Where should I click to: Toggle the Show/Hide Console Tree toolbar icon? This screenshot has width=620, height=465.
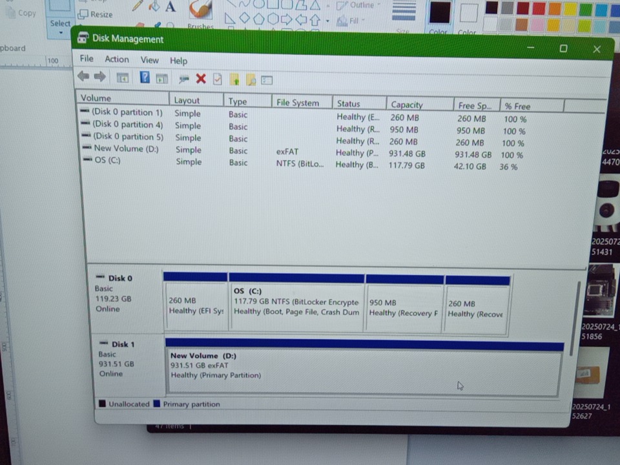point(123,78)
